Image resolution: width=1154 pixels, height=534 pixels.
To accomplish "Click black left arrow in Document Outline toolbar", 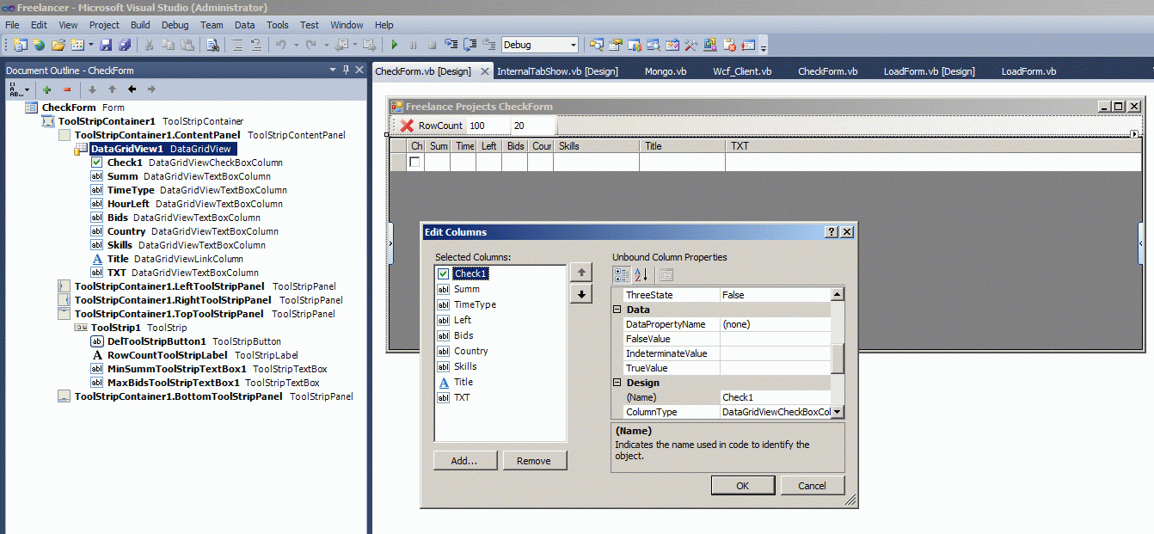I will point(132,89).
